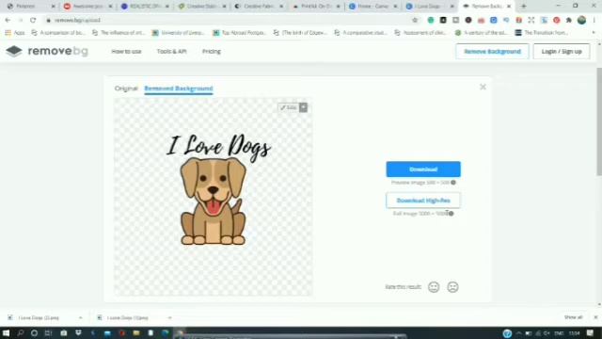Open the A century of the bookmark

(x=481, y=33)
